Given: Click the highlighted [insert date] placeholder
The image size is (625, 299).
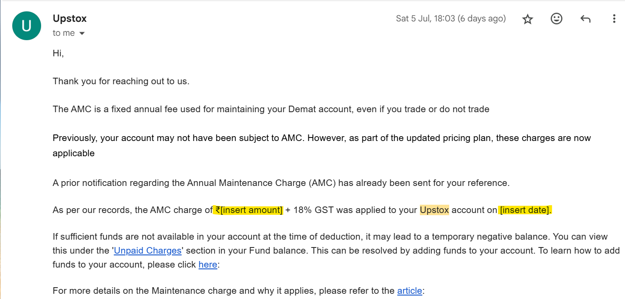Looking at the screenshot, I should (x=524, y=210).
